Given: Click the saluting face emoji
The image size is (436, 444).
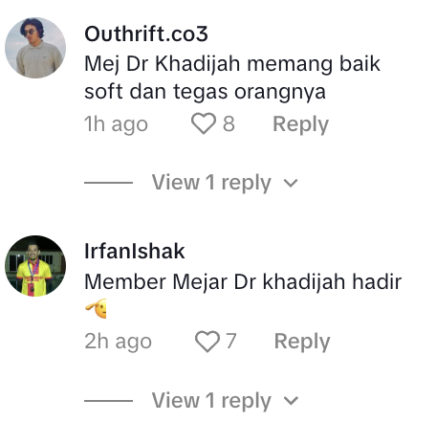Looking at the screenshot, I should [96, 309].
